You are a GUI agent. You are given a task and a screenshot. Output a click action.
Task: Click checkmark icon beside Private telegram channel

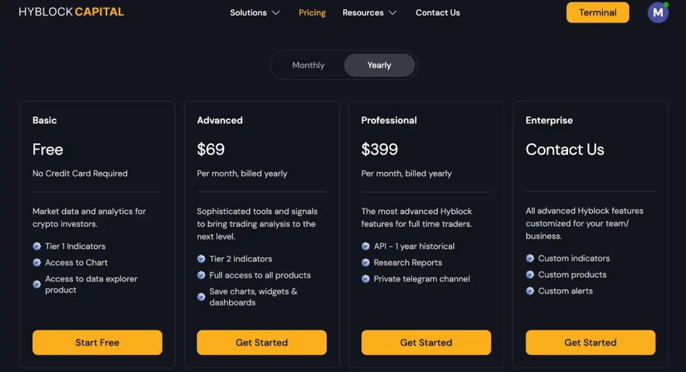[x=366, y=279]
